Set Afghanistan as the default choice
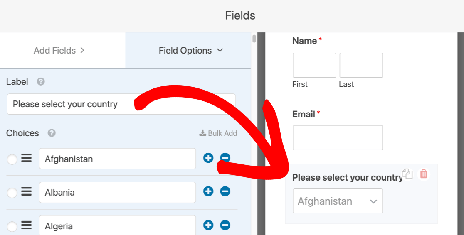464x235 pixels. tap(12, 159)
